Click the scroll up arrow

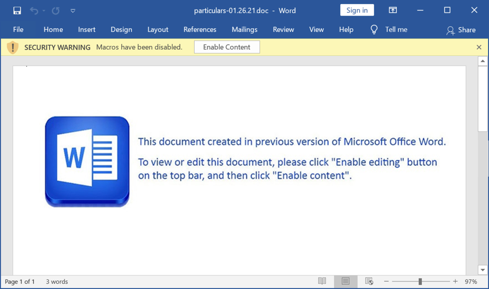click(x=483, y=61)
